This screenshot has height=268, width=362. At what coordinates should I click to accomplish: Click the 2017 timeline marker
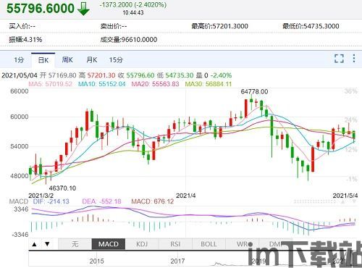[x=177, y=261]
